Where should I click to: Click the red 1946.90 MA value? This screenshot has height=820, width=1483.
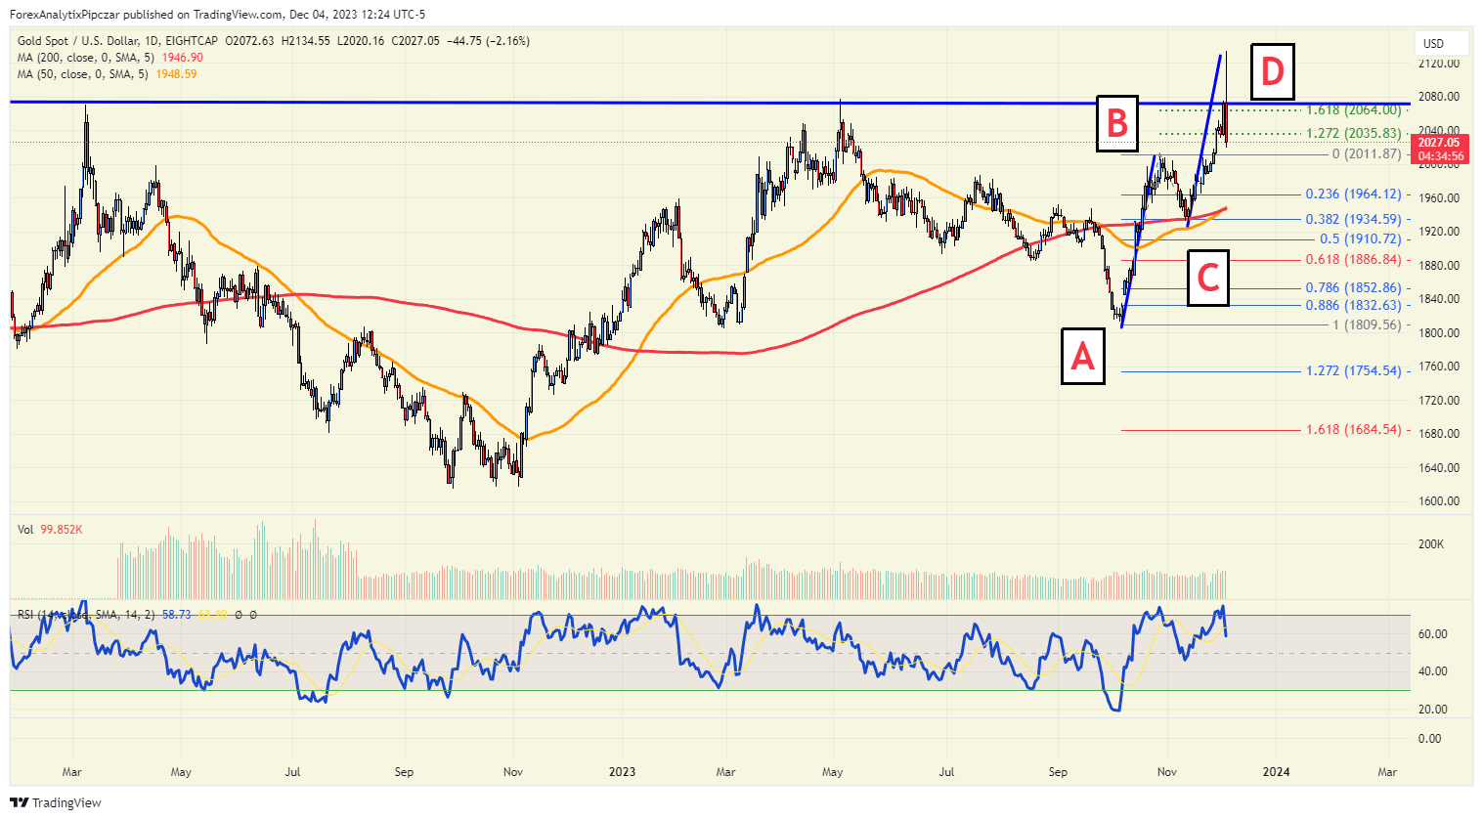(183, 58)
